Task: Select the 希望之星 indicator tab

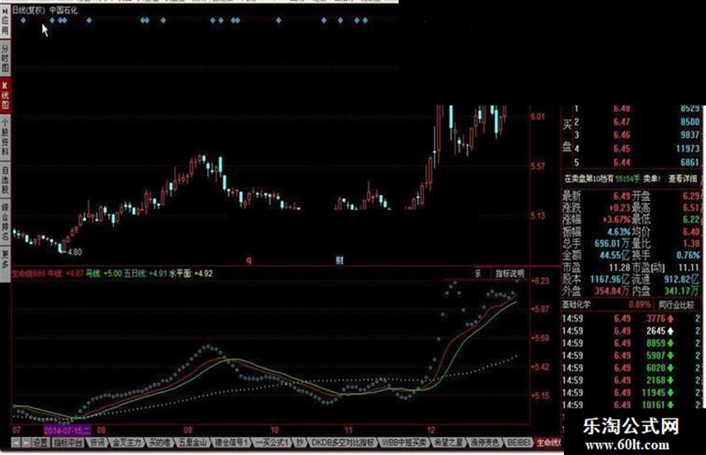Action: [448, 443]
